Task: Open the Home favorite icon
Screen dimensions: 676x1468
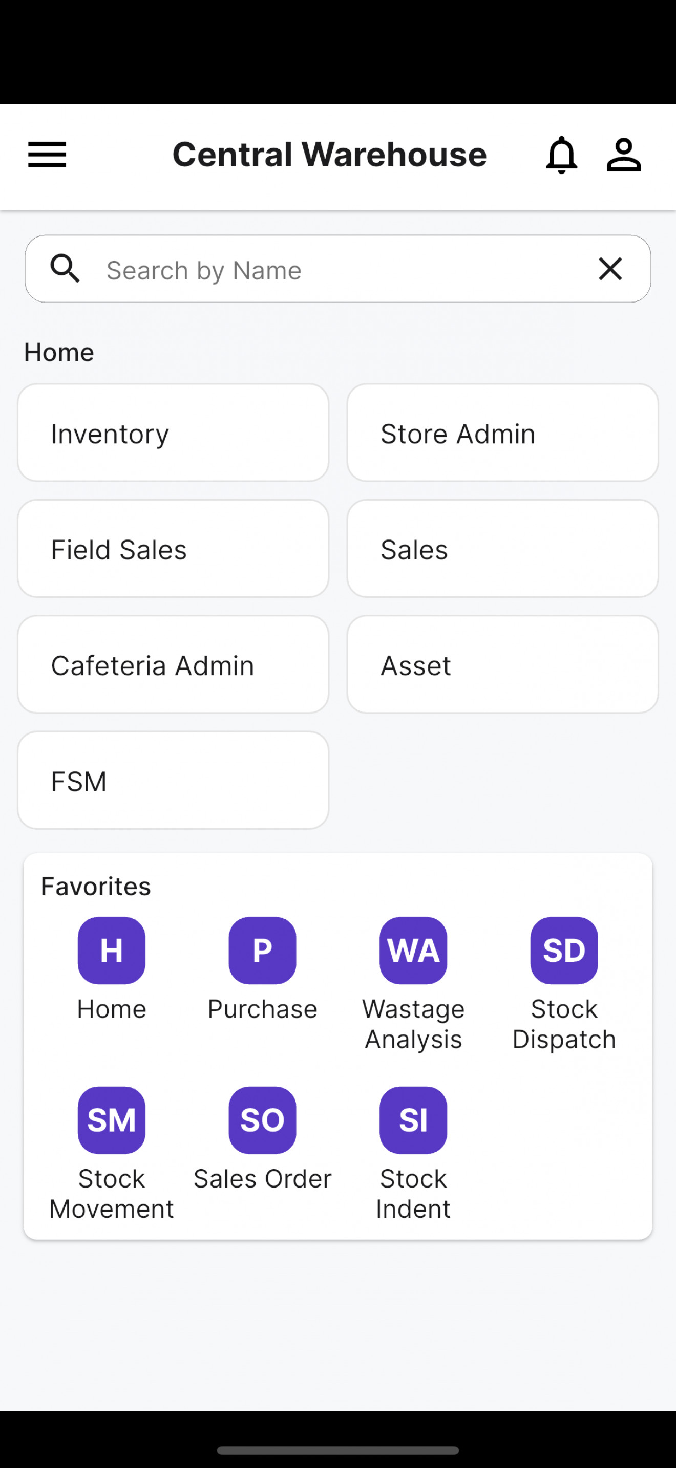Action: coord(112,950)
